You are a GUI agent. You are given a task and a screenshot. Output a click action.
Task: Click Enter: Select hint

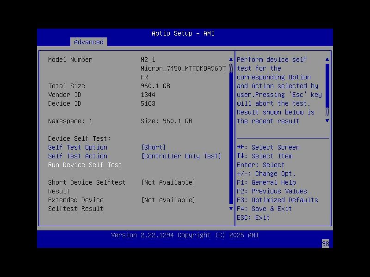[x=260, y=165]
